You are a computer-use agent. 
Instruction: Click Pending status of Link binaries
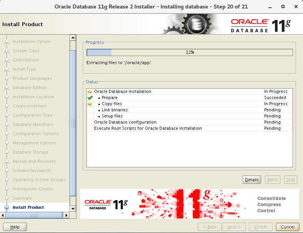[272, 110]
